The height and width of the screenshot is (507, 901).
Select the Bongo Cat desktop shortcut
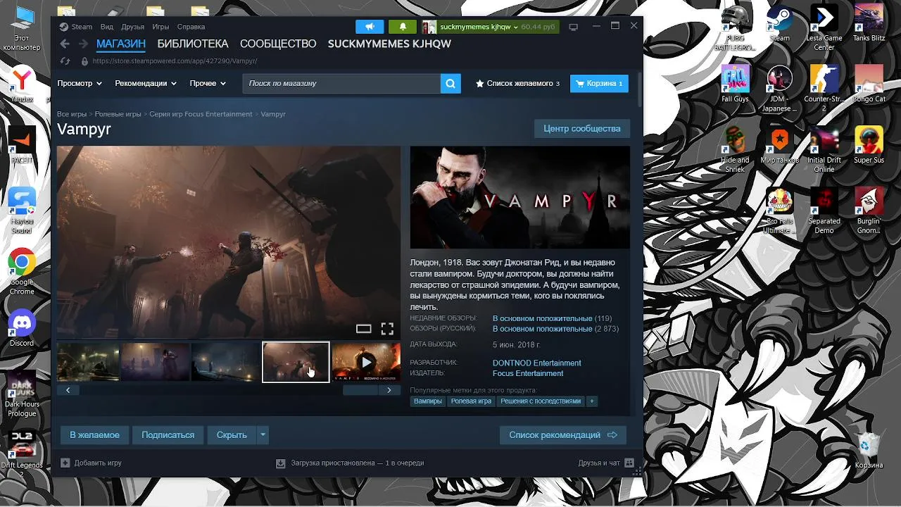tap(869, 84)
